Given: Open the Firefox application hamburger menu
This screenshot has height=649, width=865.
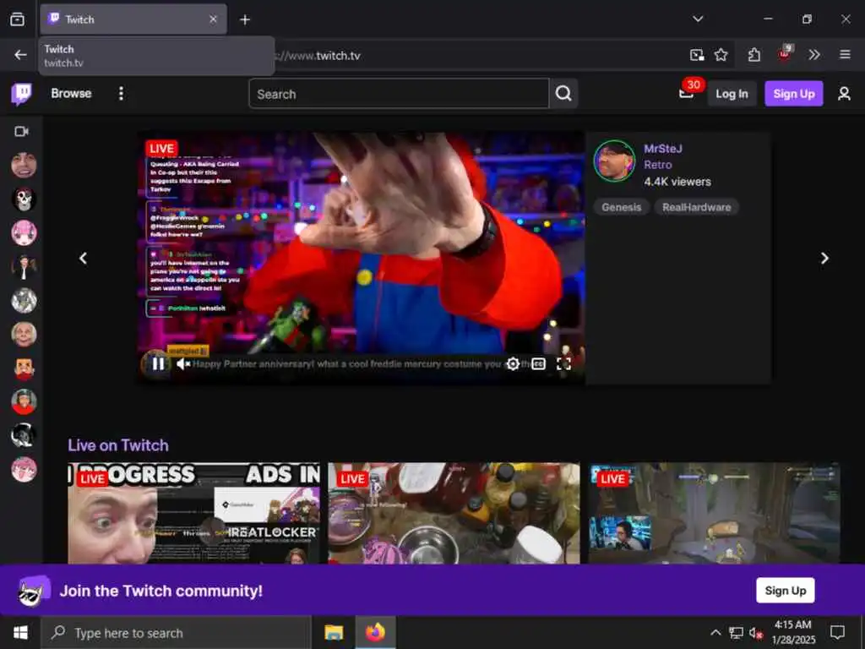Looking at the screenshot, I should [845, 55].
